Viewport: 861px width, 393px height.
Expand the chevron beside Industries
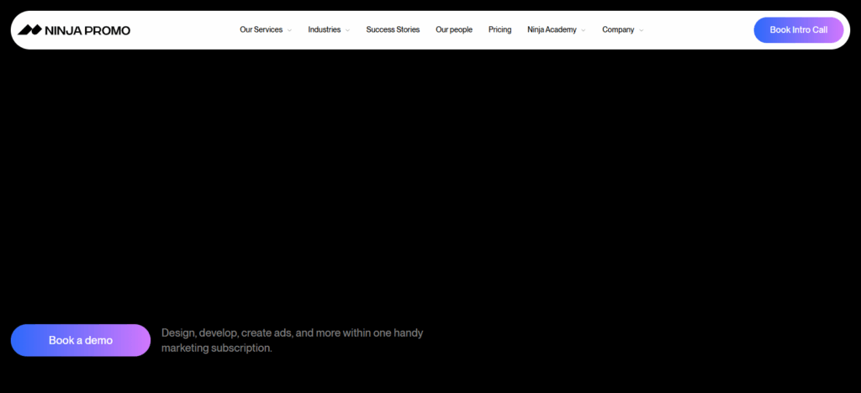(x=347, y=30)
